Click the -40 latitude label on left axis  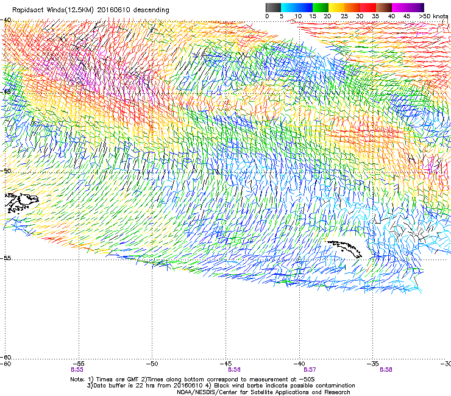pyautogui.click(x=7, y=20)
